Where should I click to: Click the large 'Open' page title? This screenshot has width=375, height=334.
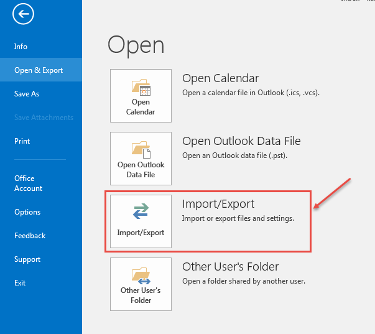click(x=136, y=46)
